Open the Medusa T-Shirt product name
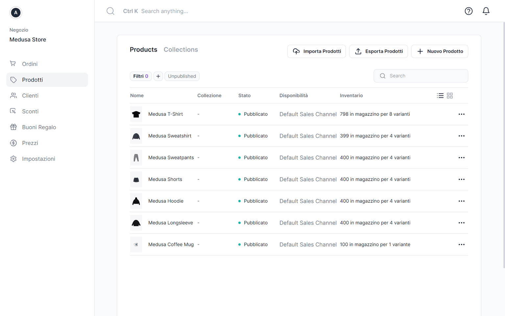The height and width of the screenshot is (316, 505). (165, 114)
